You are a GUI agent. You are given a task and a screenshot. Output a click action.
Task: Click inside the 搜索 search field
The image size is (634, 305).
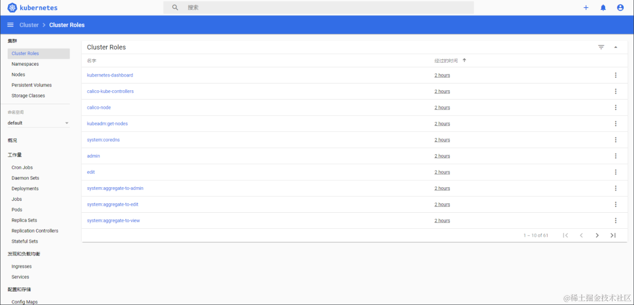tap(318, 8)
